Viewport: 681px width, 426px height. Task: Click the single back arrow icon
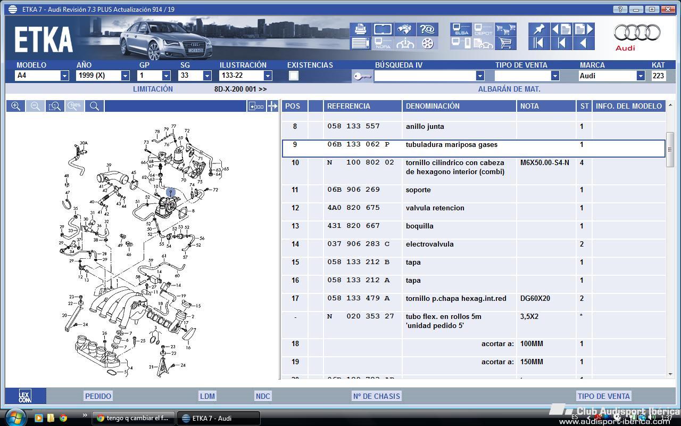coord(583,44)
